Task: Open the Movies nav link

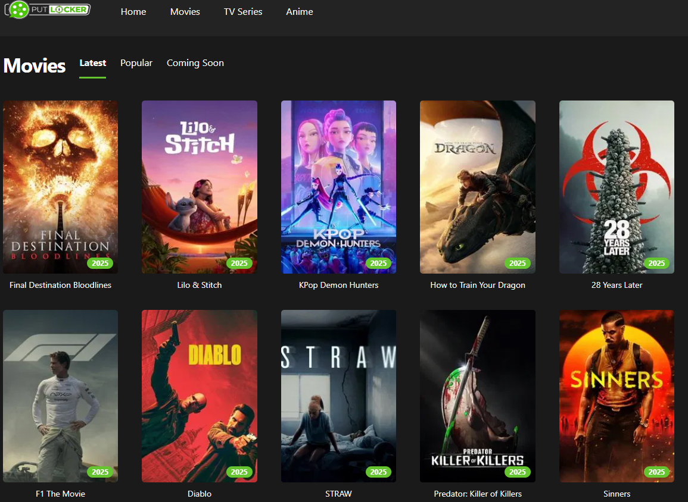Action: (x=185, y=12)
